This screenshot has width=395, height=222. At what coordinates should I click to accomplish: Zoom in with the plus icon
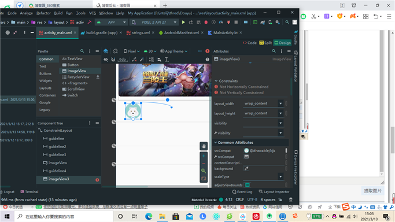(204, 156)
